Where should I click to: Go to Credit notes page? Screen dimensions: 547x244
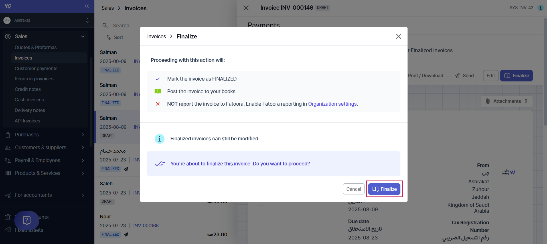28,89
